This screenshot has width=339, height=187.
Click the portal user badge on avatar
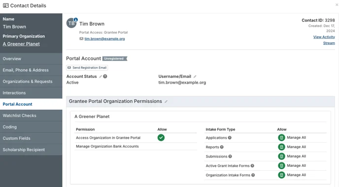pos(76,20)
